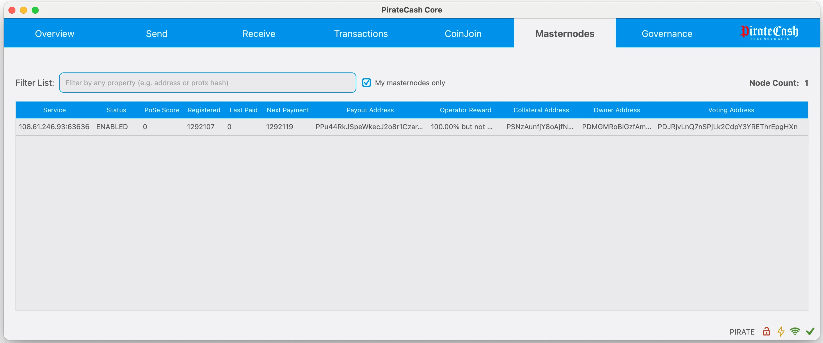Switch to the Receive tab

click(x=259, y=33)
